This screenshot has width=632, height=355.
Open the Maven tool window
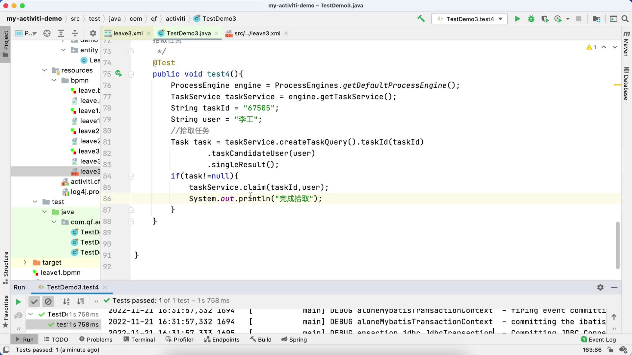[626, 44]
